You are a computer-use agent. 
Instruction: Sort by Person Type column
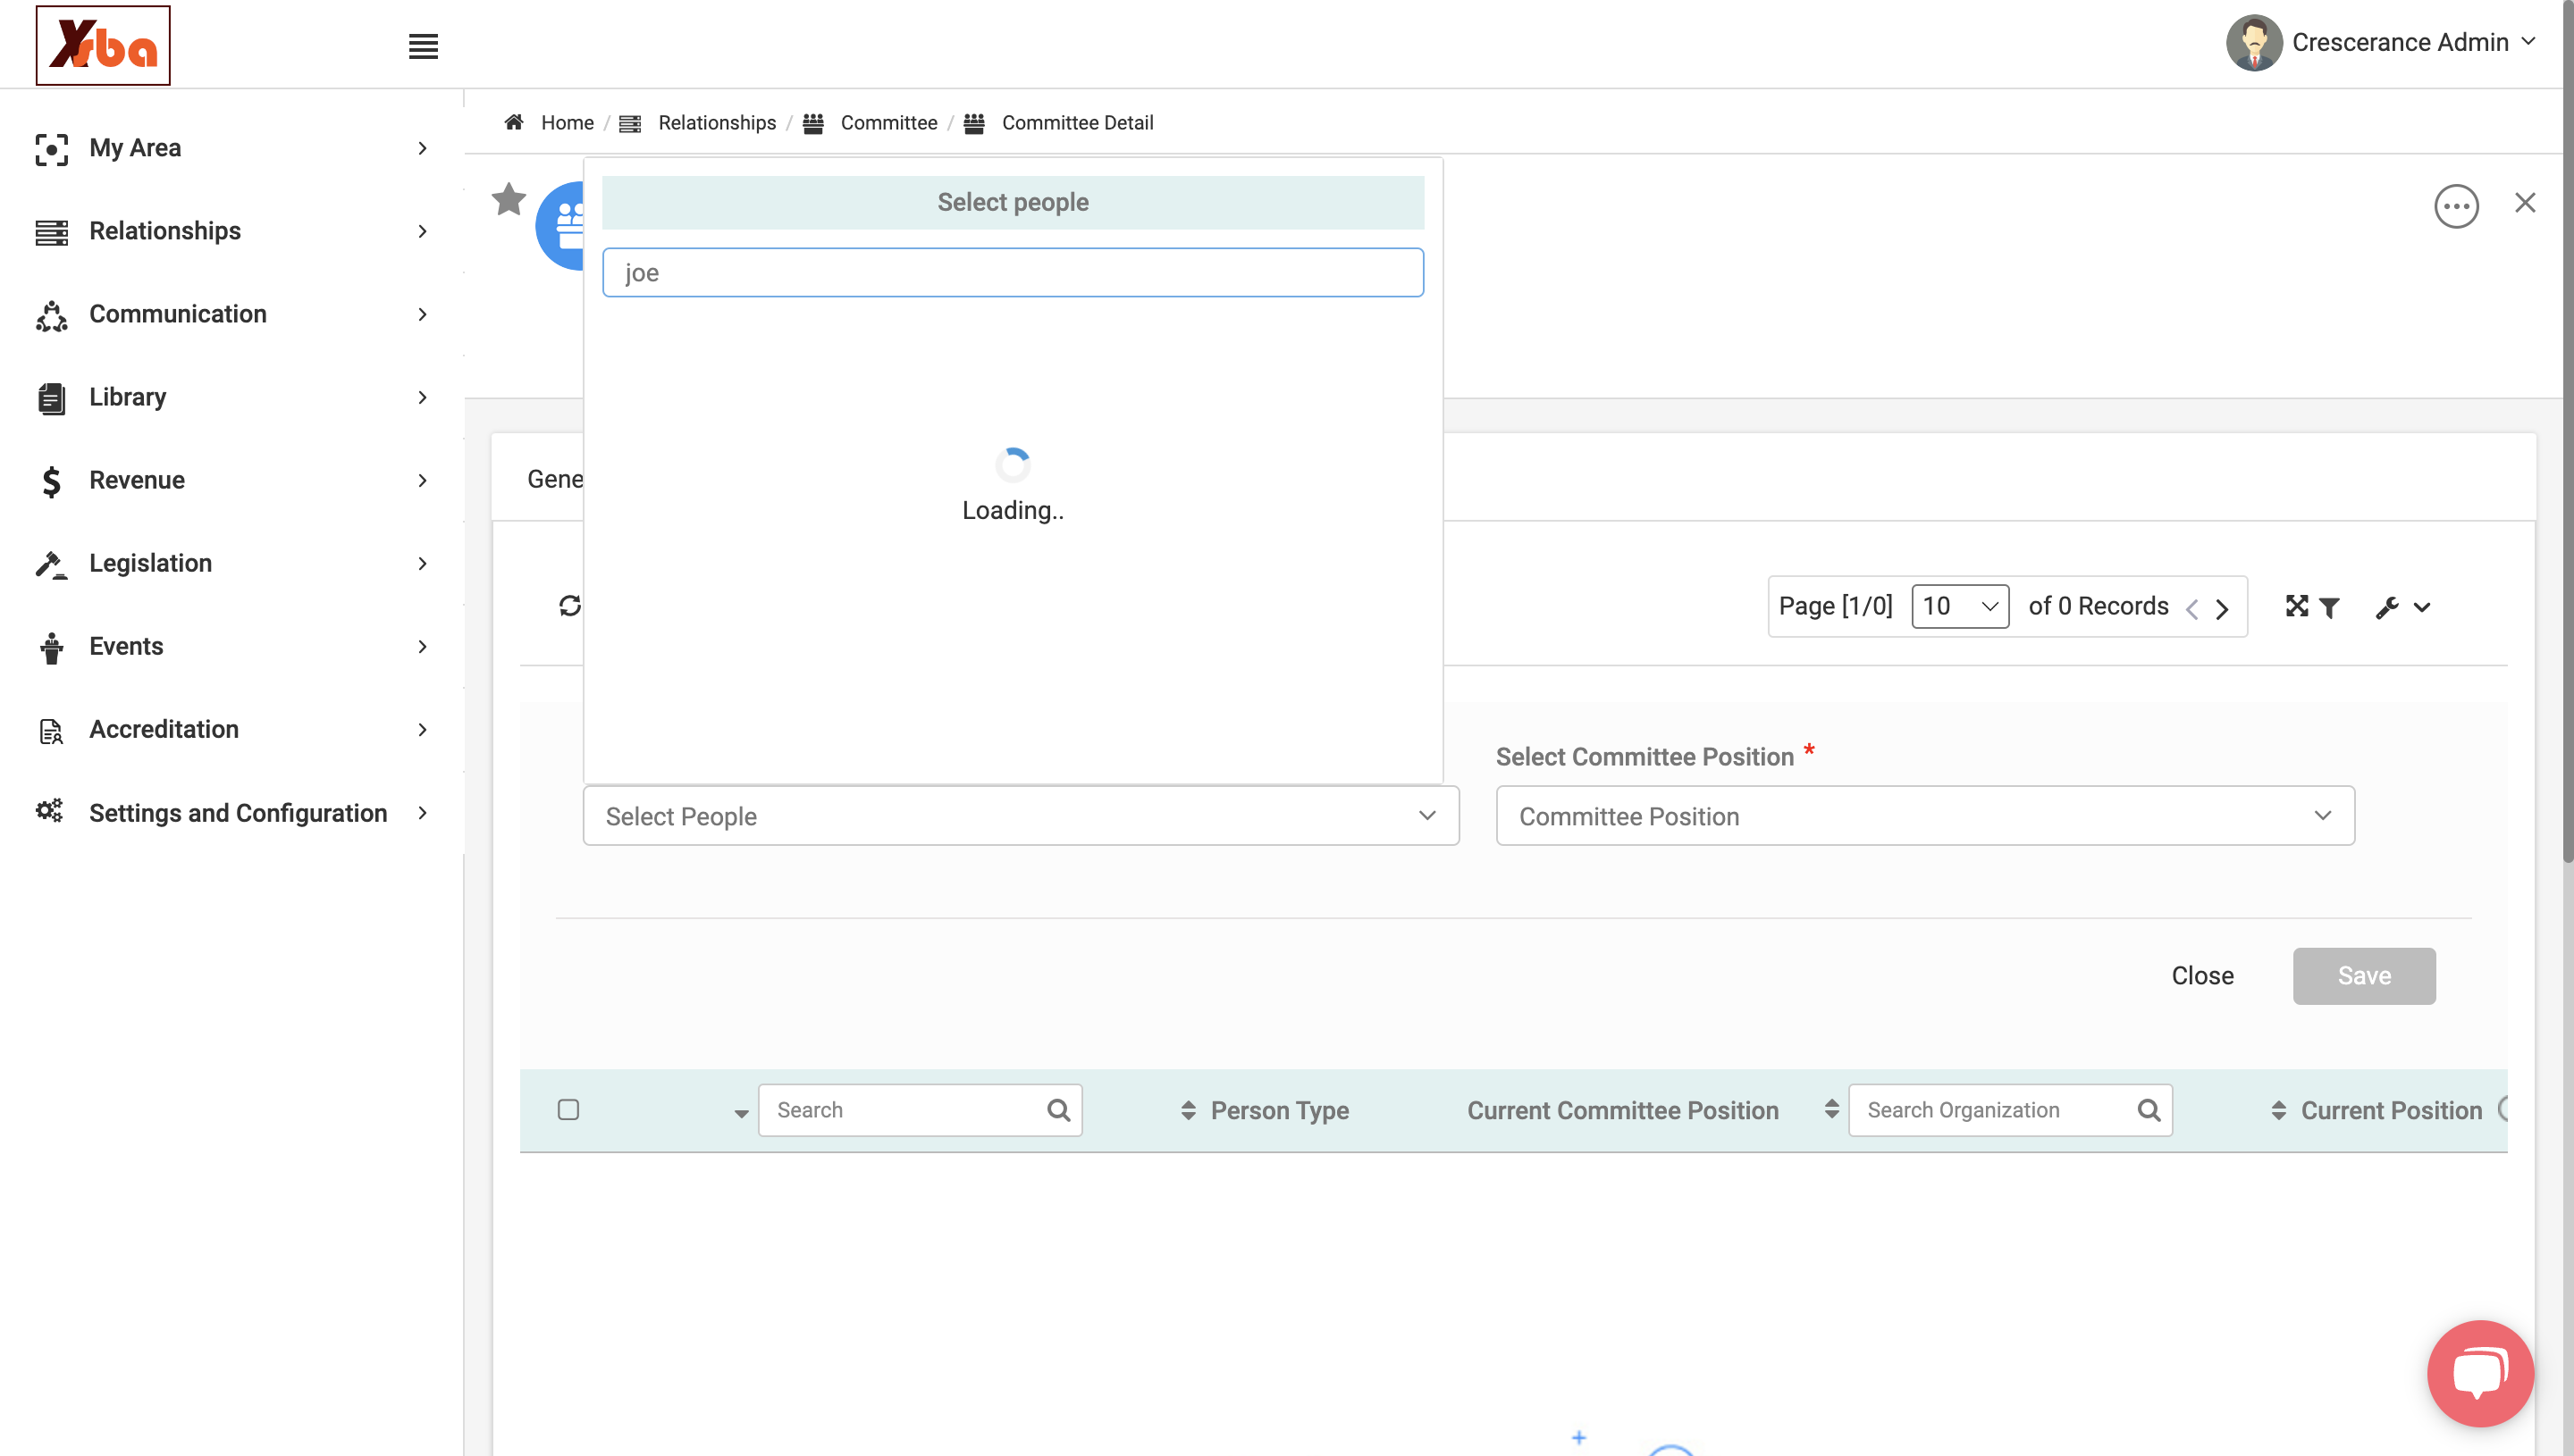[x=1188, y=1110]
